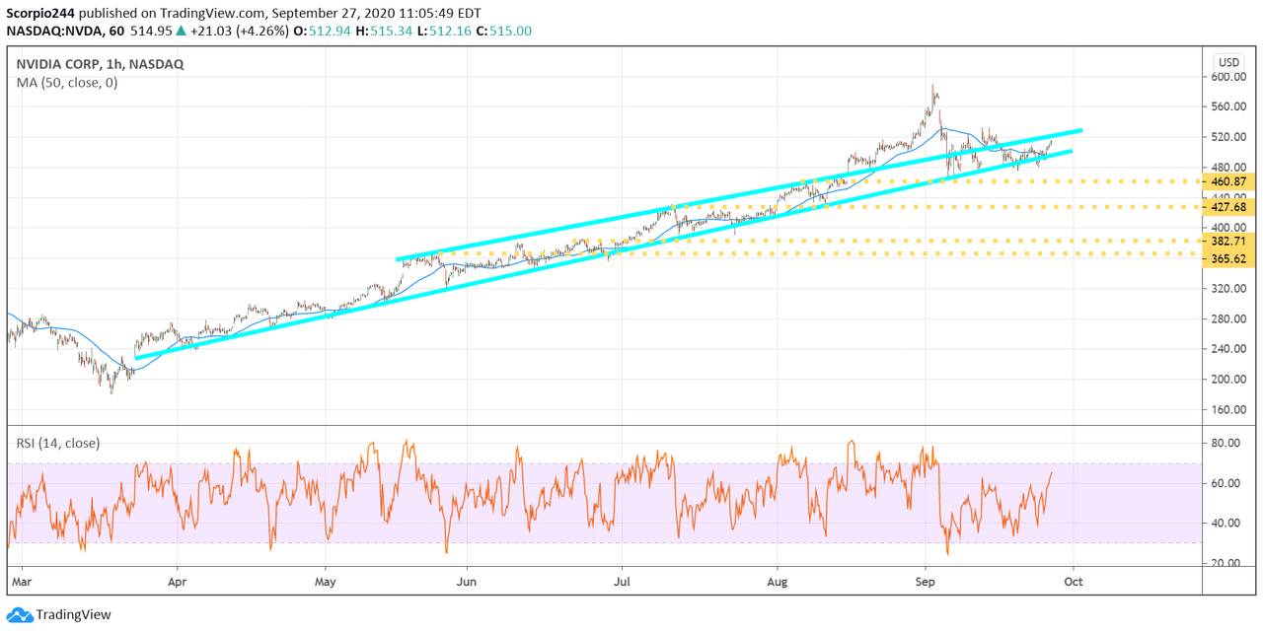Click the 480.00 price axis label
This screenshot has height=634, width=1263.
click(x=1228, y=168)
